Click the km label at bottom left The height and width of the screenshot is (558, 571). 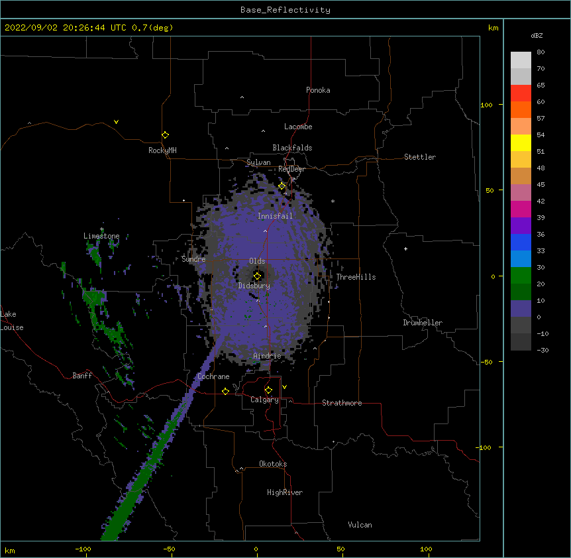[10, 550]
